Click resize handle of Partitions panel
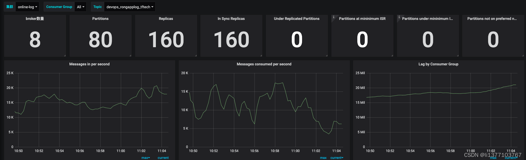526x160 pixels. (x=131, y=56)
